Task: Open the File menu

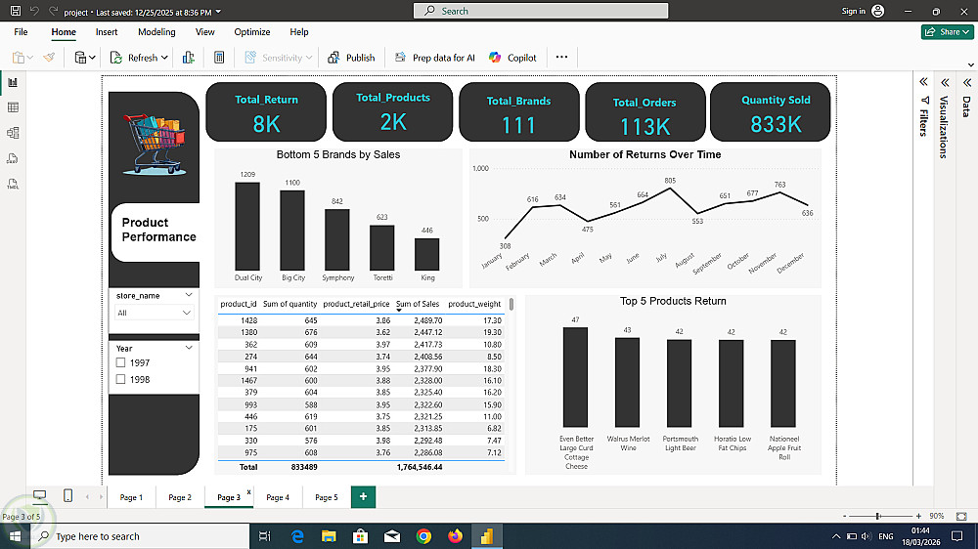Action: [21, 32]
